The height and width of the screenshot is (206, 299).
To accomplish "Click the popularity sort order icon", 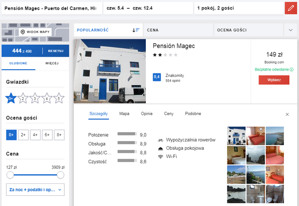I will 136,30.
